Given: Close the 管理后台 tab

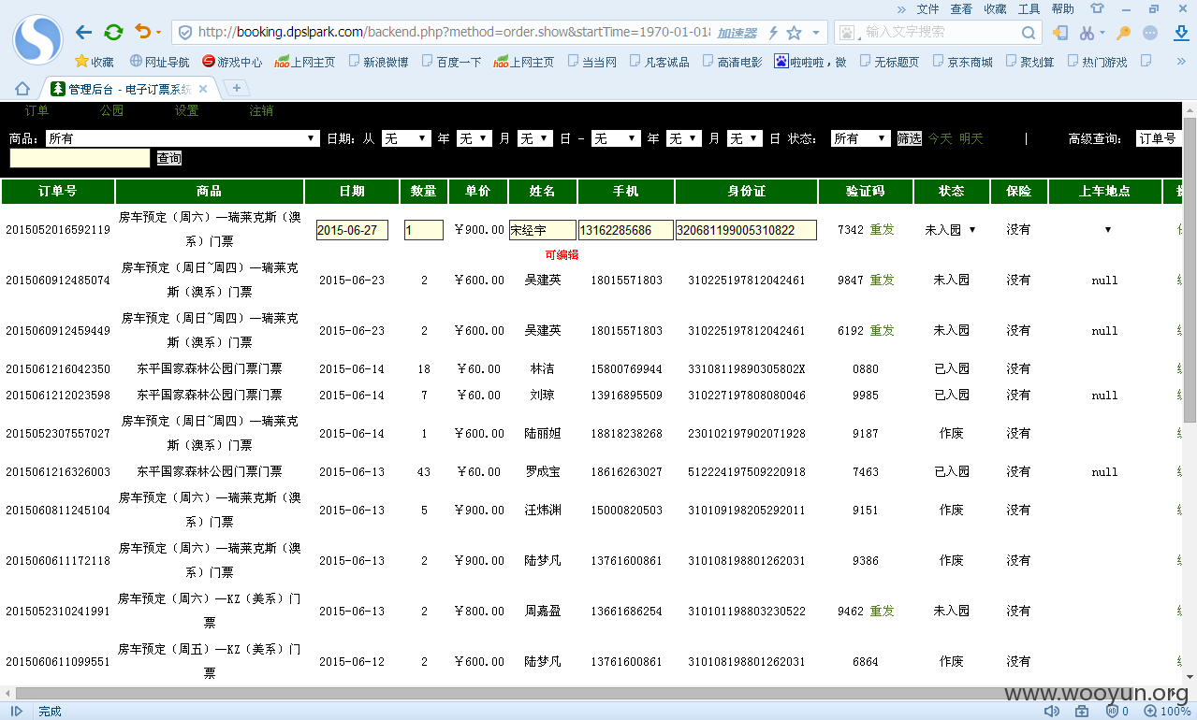Looking at the screenshot, I should pos(203,89).
